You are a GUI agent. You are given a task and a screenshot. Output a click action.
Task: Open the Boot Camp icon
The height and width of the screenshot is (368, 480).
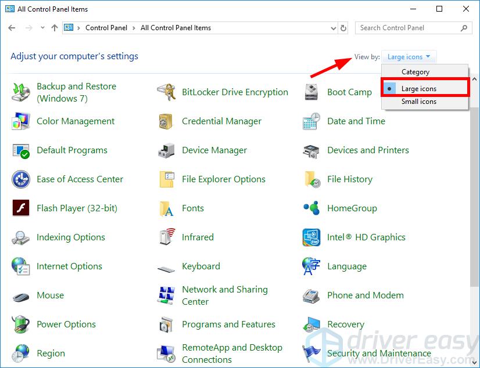[311, 92]
